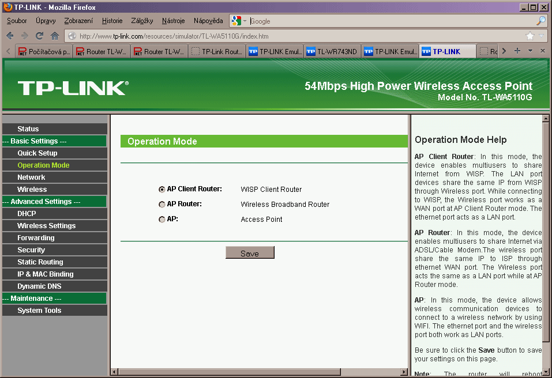Click the browser Back arrow

point(10,36)
